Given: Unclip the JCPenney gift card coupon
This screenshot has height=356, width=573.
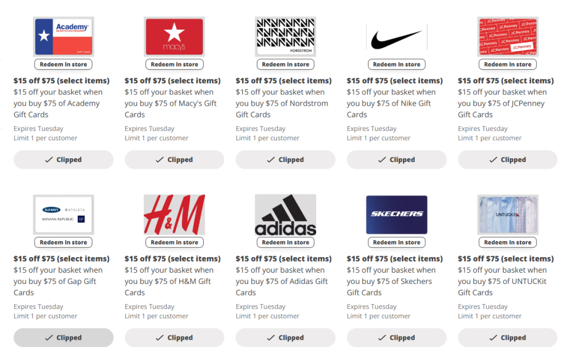Looking at the screenshot, I should [x=508, y=160].
